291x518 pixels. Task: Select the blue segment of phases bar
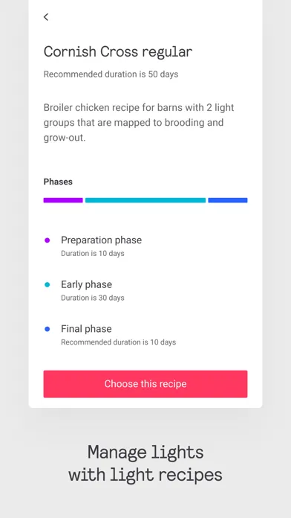coord(228,200)
